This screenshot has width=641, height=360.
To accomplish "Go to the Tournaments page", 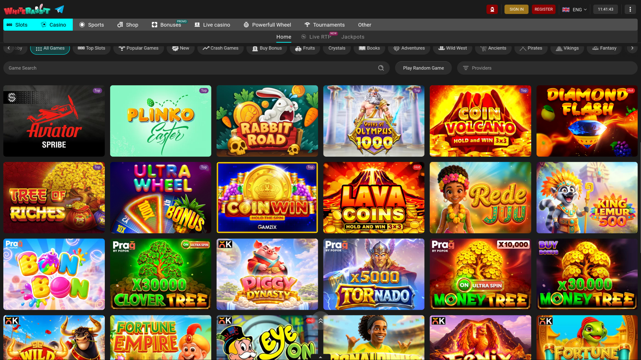I will pos(325,25).
